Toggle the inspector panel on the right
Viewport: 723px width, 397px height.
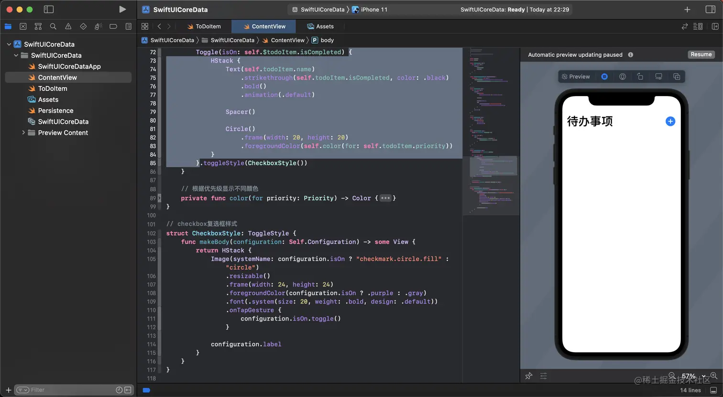tap(710, 9)
